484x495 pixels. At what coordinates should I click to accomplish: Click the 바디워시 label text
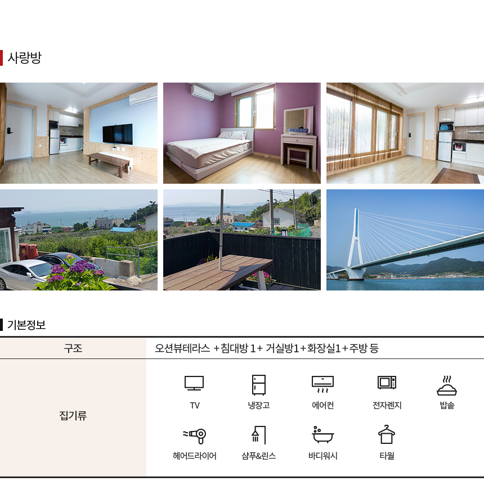coord(323,456)
